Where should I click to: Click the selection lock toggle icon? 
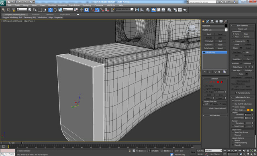130,151
